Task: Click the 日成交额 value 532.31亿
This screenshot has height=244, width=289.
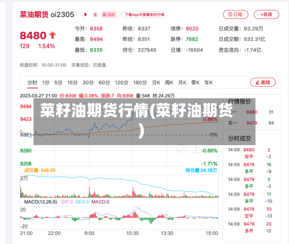Action: pos(255,39)
